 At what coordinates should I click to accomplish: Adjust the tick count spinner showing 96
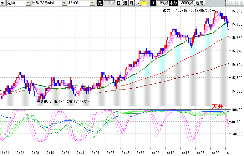162,3
